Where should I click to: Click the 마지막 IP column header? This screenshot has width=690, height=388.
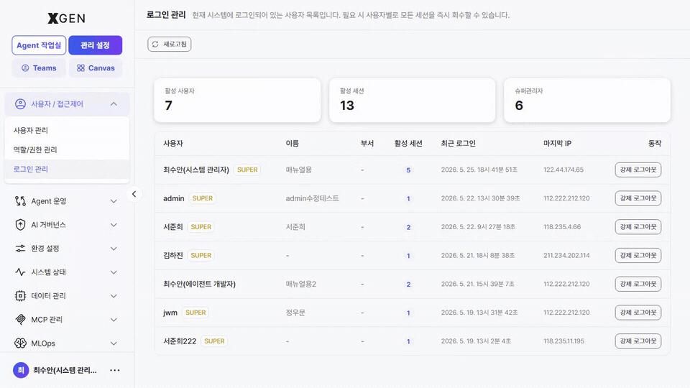pyautogui.click(x=557, y=144)
